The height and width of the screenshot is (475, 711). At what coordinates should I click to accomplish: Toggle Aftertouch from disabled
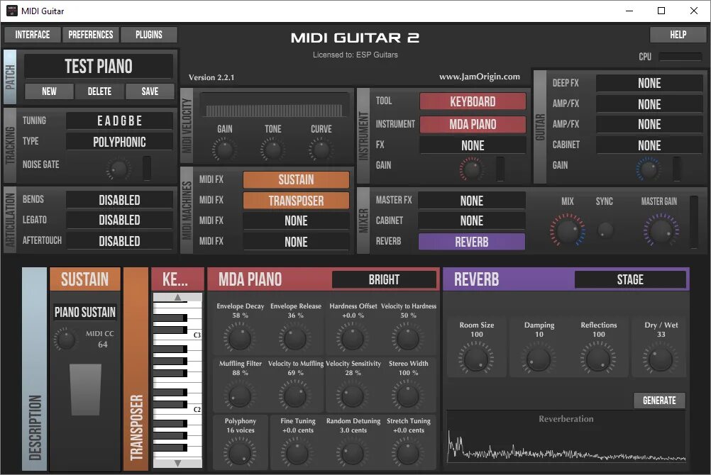tap(119, 240)
